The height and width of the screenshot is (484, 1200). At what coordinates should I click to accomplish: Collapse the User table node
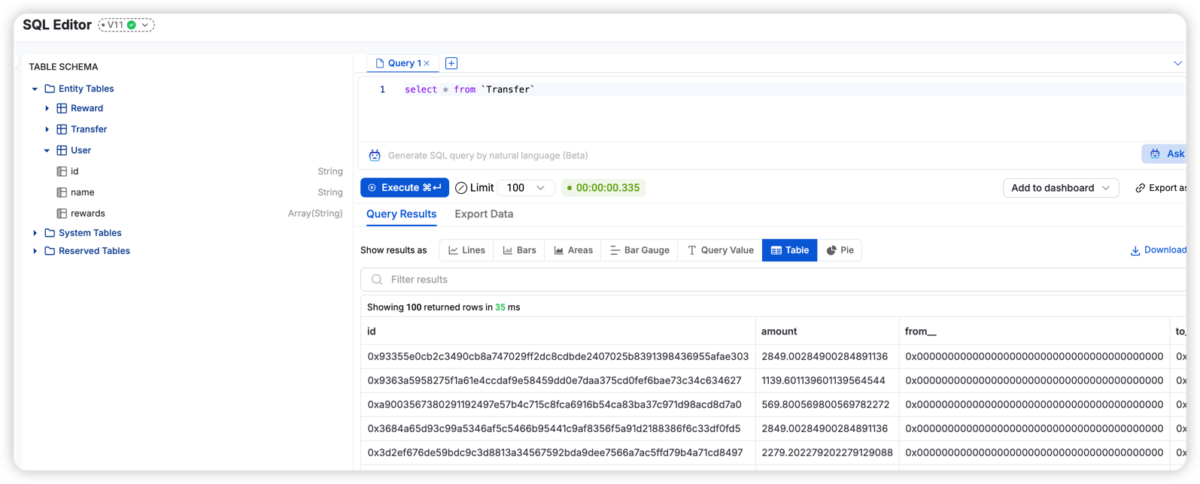[47, 150]
